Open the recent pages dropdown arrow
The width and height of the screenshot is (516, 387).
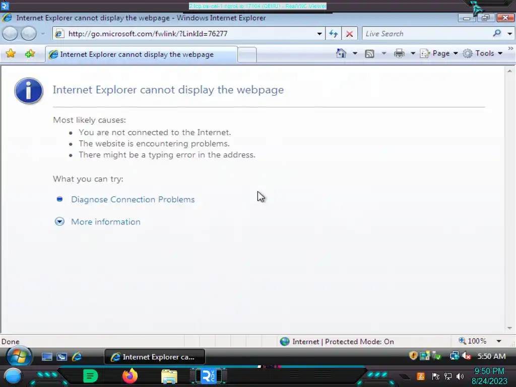(x=43, y=34)
